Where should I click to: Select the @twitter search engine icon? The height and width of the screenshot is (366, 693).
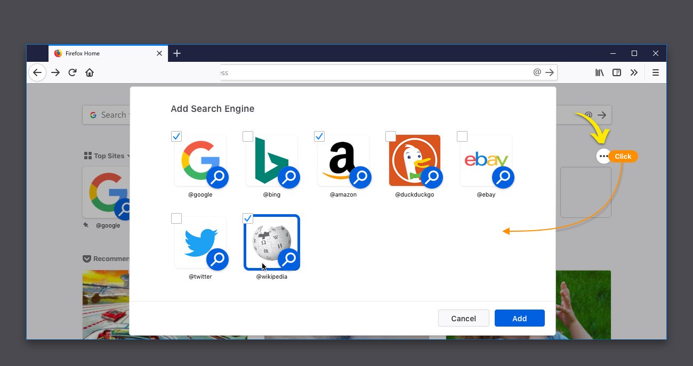pos(201,242)
